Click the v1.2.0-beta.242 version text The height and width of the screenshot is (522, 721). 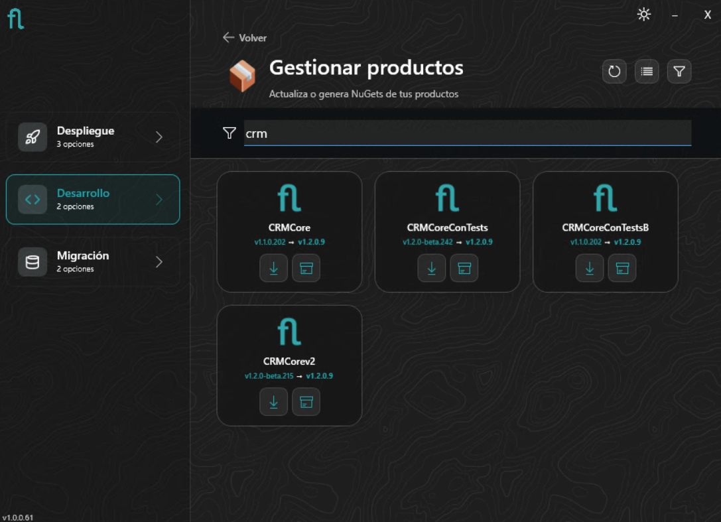pos(428,242)
